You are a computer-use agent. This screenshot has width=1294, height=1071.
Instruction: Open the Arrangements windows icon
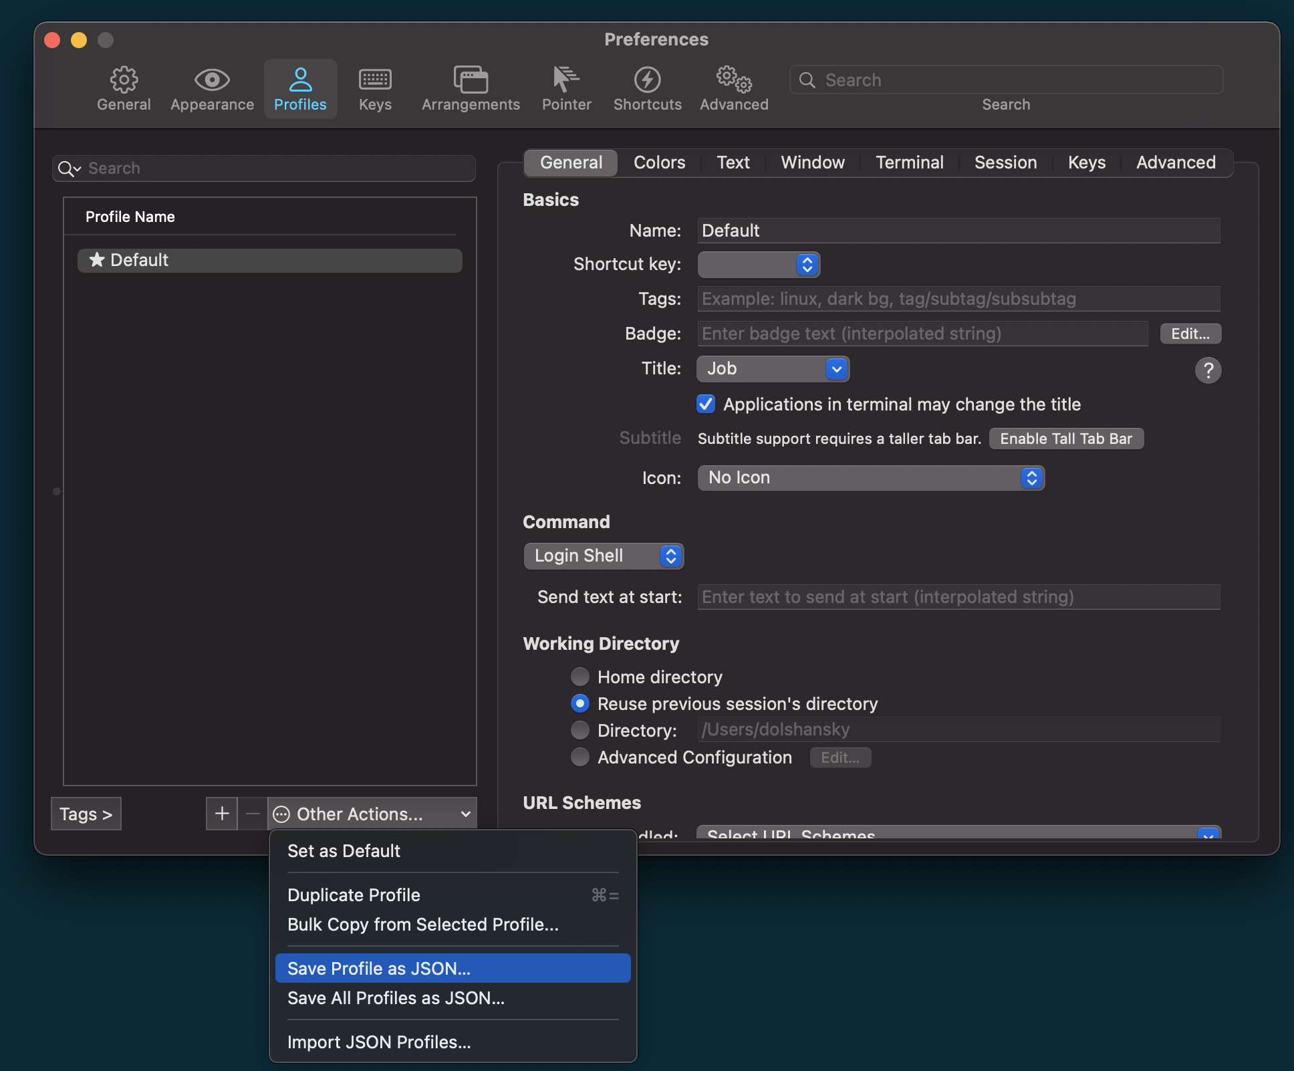[471, 81]
